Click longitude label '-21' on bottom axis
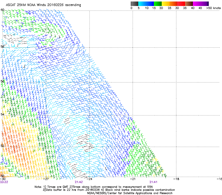Screen dimensions: 222x195 133,179
